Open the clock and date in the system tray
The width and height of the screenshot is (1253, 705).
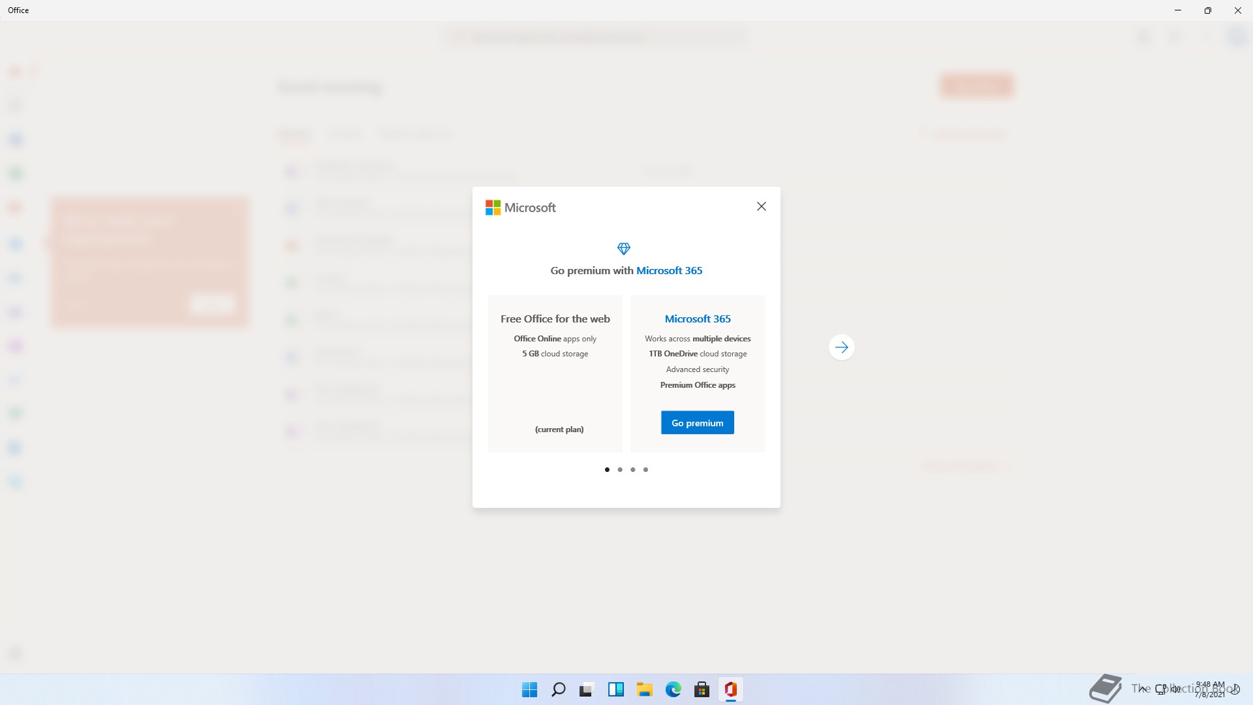[x=1210, y=689]
